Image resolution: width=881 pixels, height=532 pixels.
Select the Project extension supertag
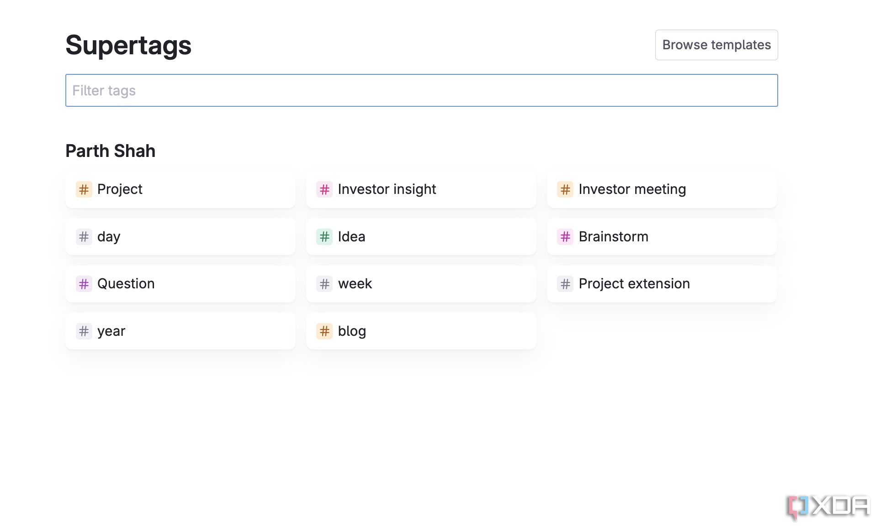tap(662, 284)
